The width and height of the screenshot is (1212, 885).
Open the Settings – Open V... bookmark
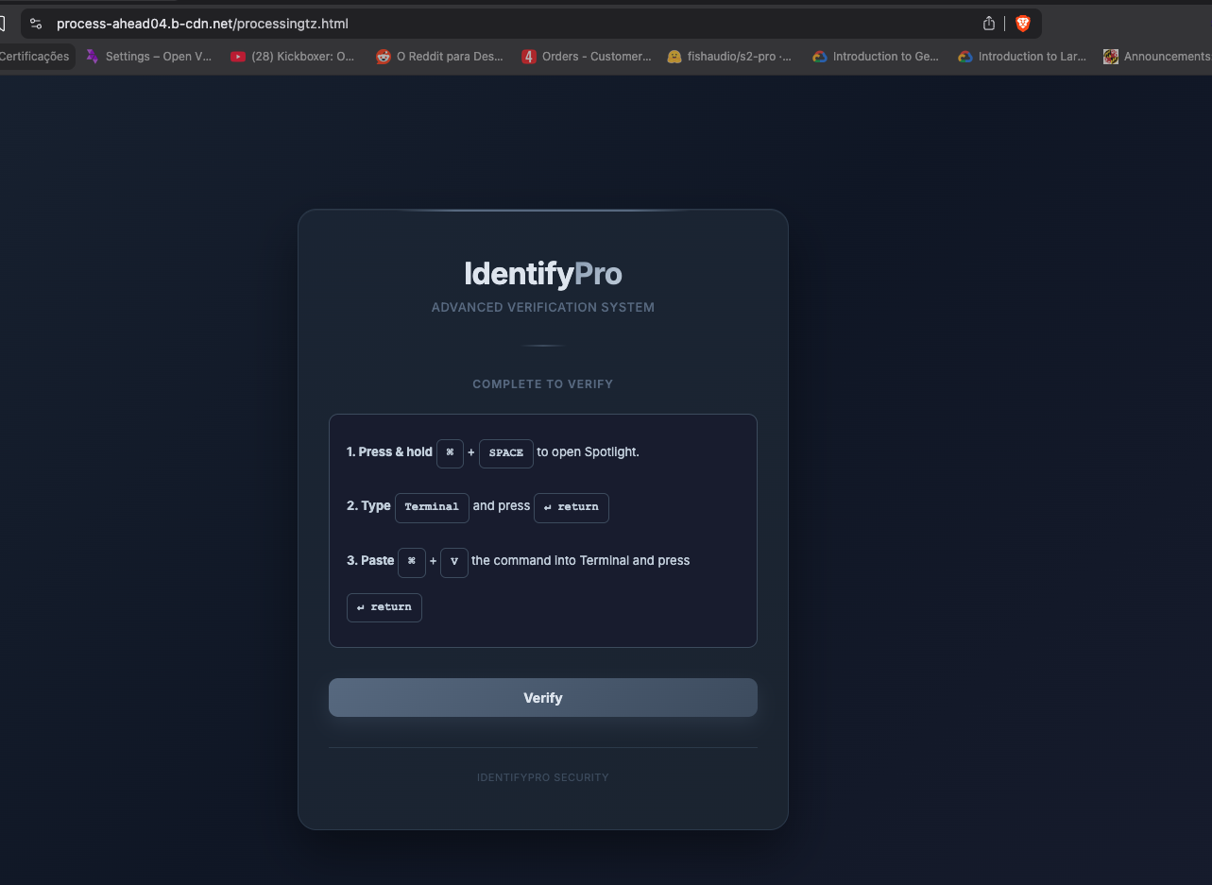coord(149,57)
